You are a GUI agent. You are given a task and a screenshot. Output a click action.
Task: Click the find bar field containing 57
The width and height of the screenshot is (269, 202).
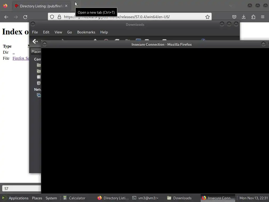22,188
